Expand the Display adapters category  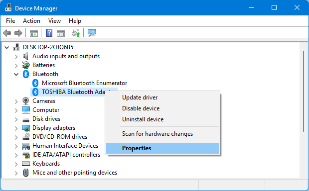[x=16, y=128]
